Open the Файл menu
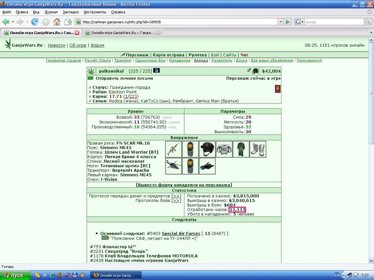 (x=7, y=12)
